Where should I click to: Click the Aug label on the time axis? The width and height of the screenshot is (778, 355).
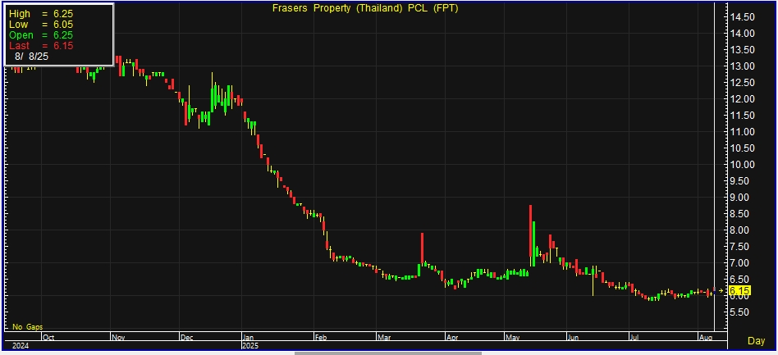[705, 338]
